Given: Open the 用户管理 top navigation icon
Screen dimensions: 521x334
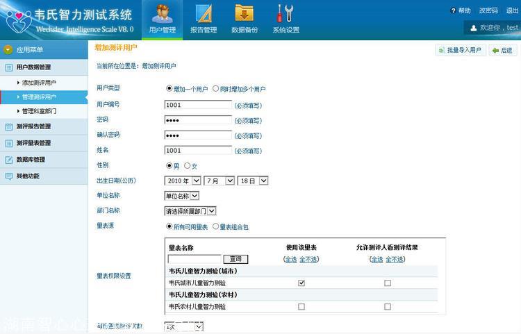Looking at the screenshot, I should (163, 15).
